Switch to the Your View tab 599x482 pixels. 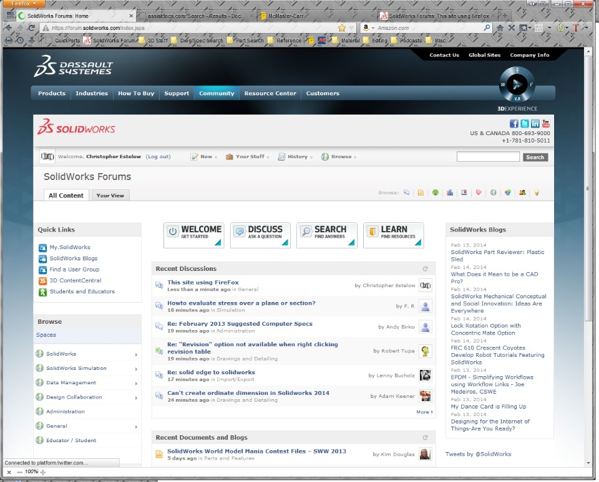coord(110,196)
